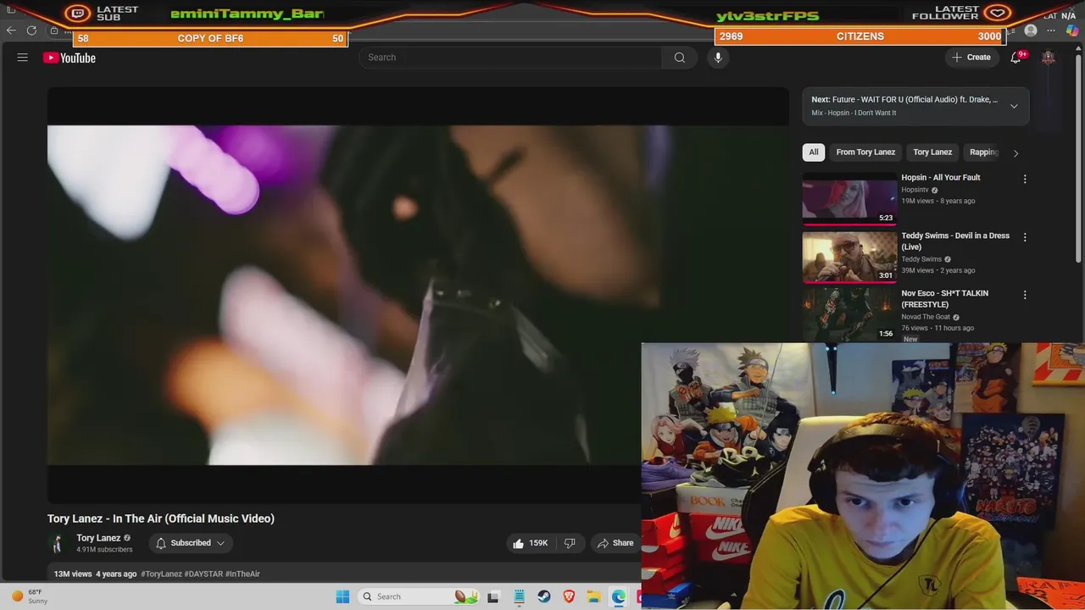Click the '13M views 4 years ago' text

(x=95, y=574)
